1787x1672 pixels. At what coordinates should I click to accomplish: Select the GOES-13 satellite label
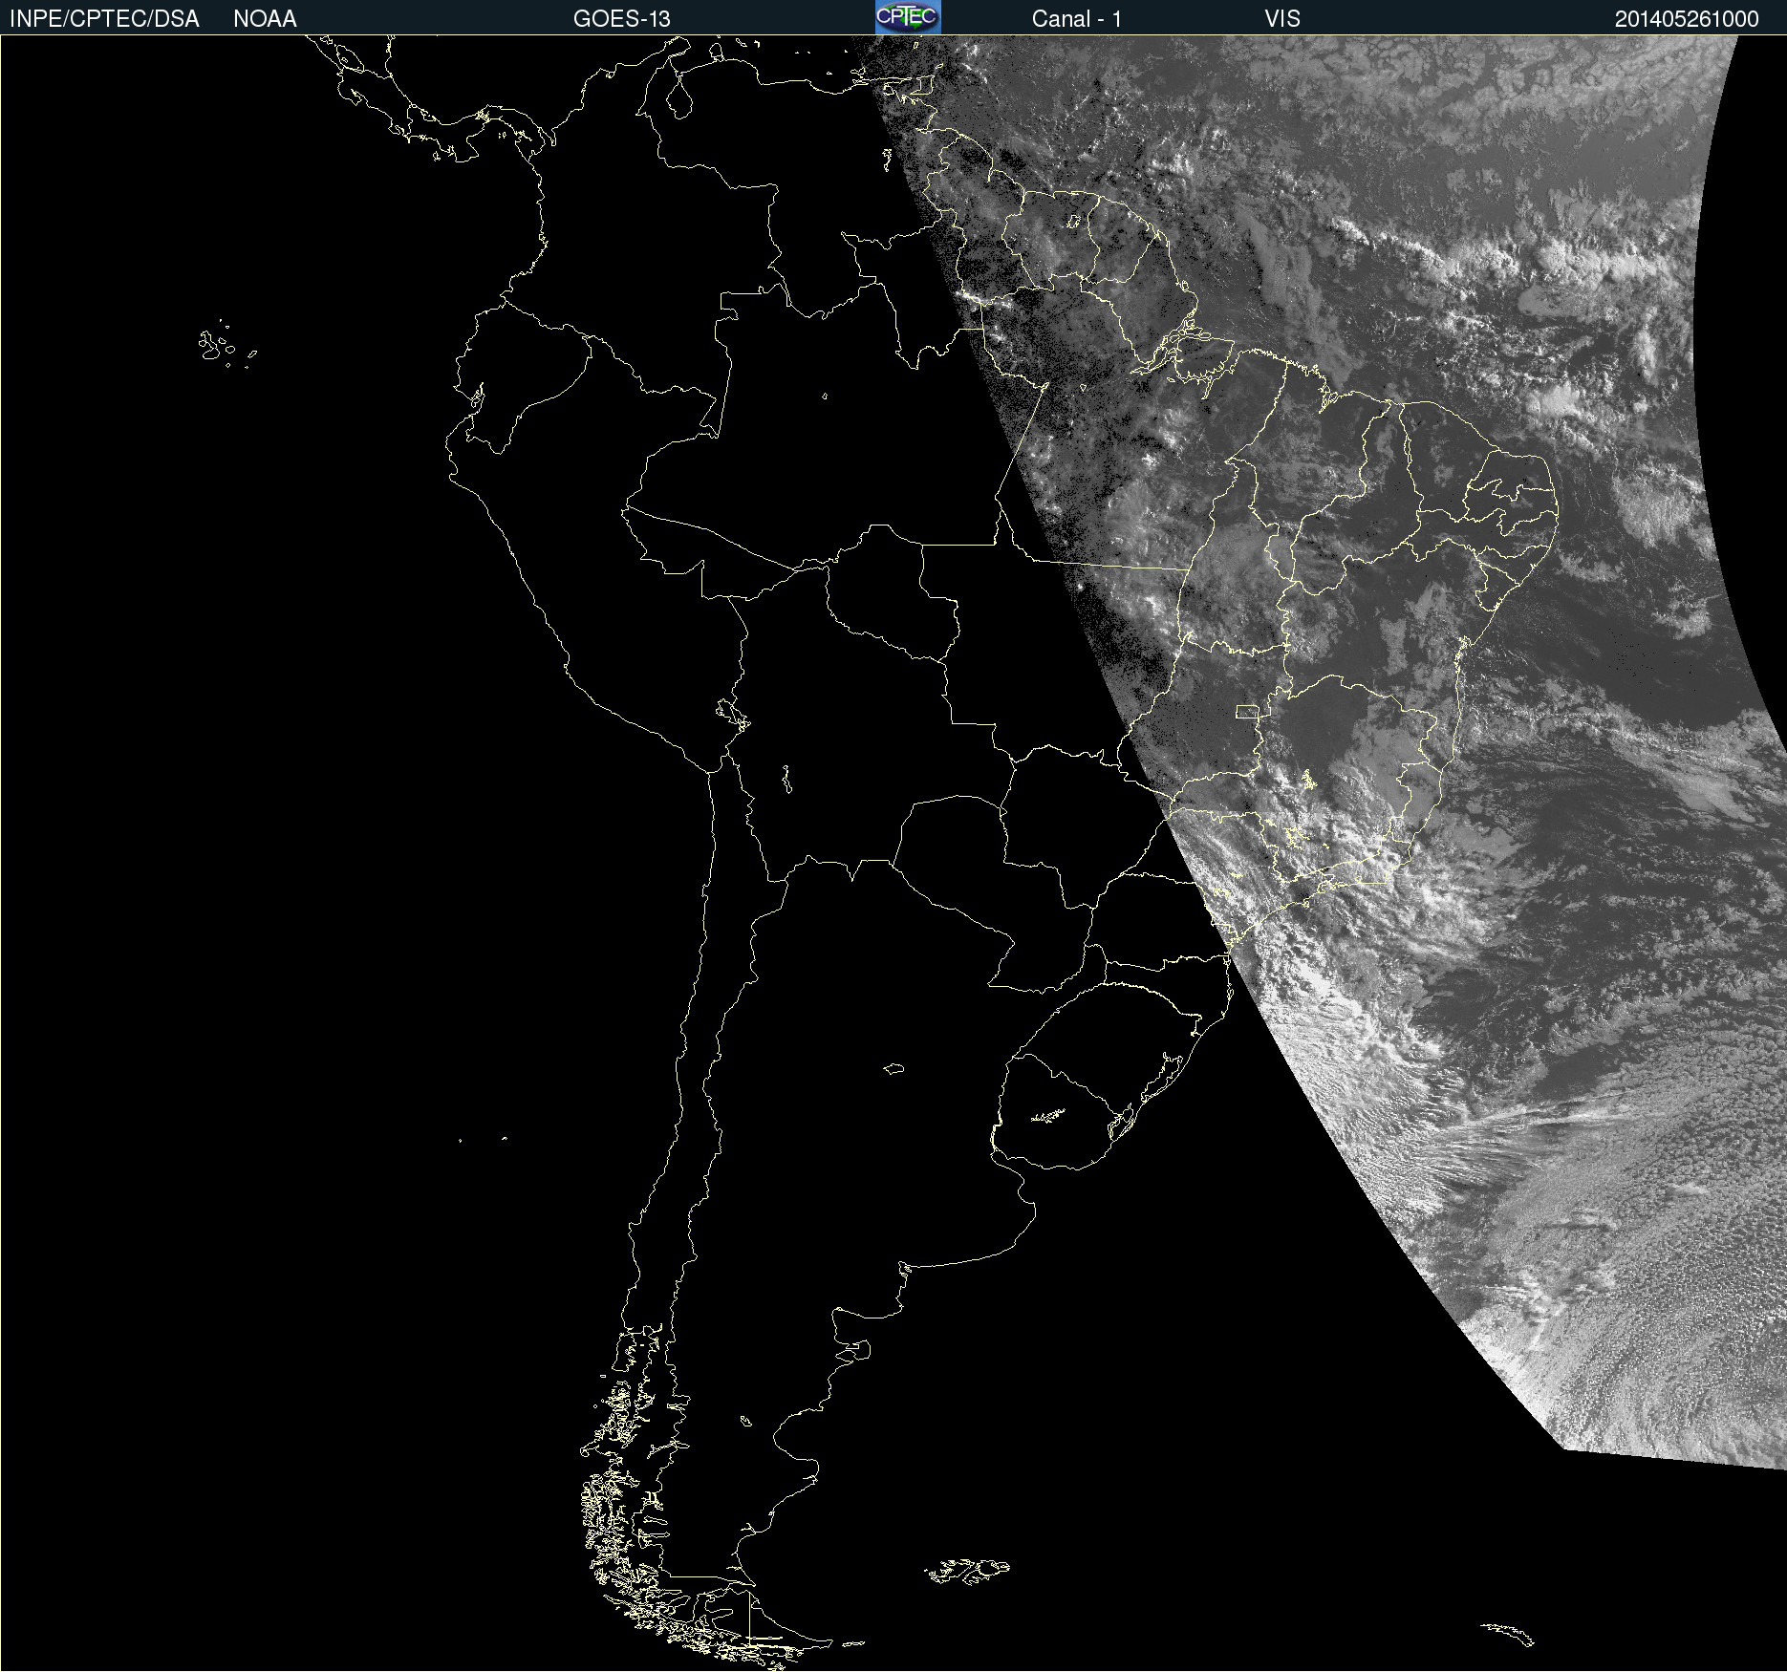(621, 19)
